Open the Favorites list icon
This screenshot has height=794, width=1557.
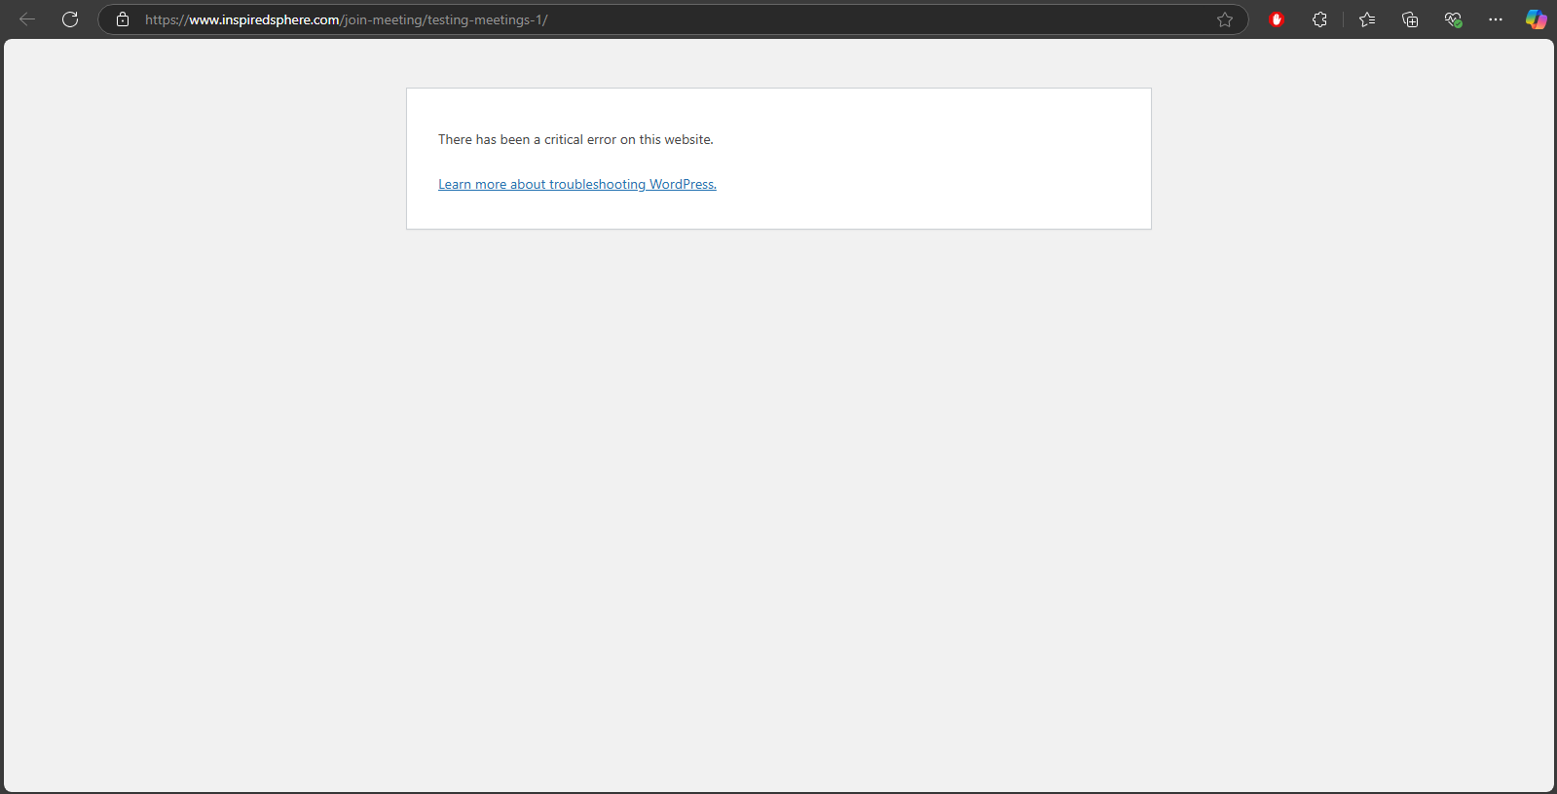[x=1367, y=19]
